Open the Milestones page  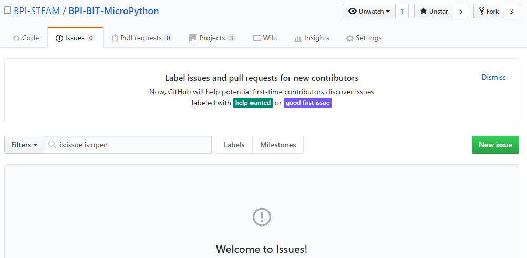(277, 145)
